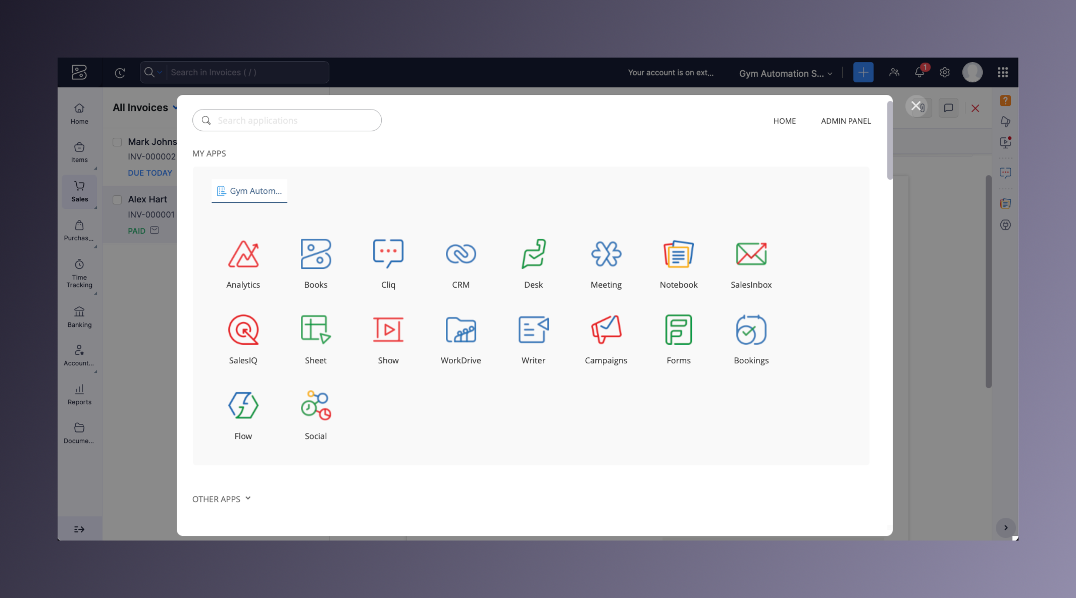
Task: Go to the ADMIN PANEL link
Action: pos(845,121)
